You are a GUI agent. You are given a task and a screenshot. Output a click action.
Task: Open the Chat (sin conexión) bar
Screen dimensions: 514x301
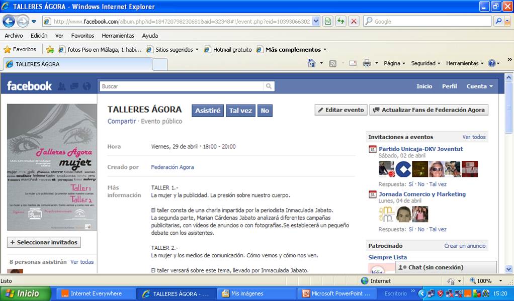pyautogui.click(x=446, y=267)
